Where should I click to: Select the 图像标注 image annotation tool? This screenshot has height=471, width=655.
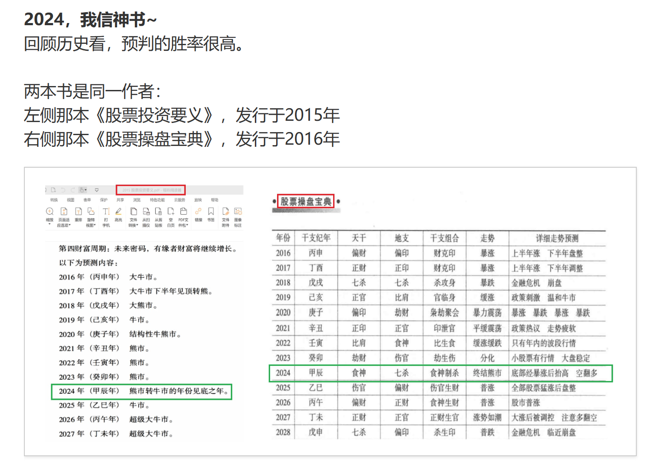[x=238, y=217]
